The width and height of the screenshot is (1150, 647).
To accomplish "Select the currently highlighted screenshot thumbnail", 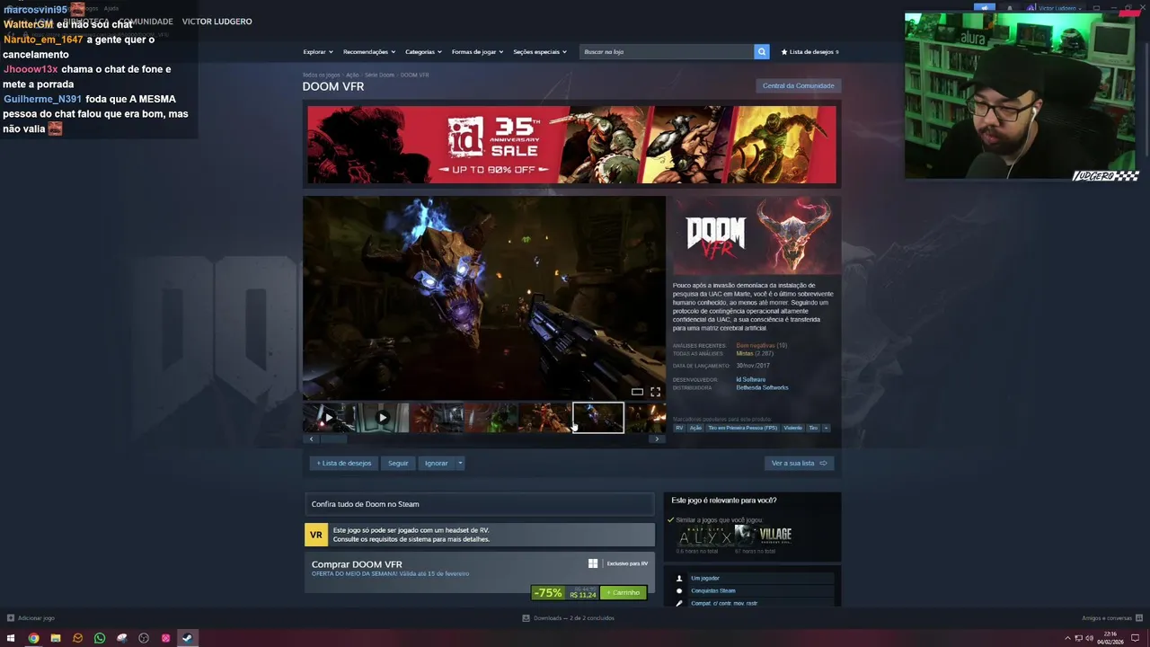I will coord(598,417).
